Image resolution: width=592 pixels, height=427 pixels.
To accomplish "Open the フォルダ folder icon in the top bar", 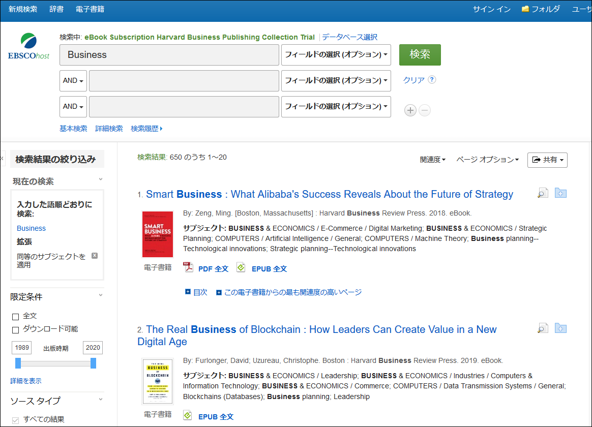I will (525, 9).
